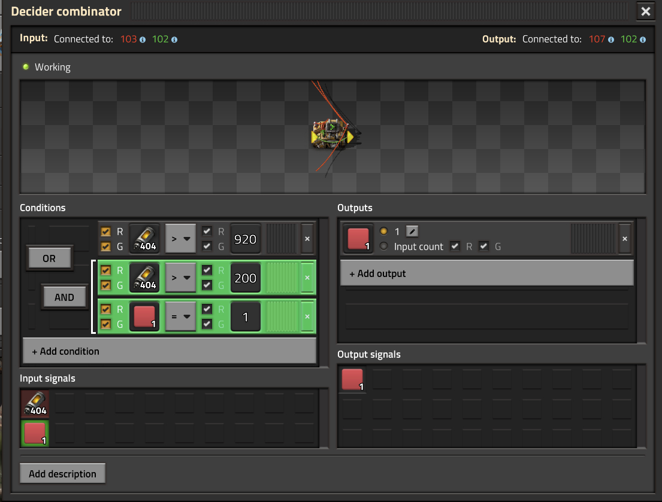Click the pencil edit icon beside output value
The width and height of the screenshot is (662, 502).
[x=412, y=232]
